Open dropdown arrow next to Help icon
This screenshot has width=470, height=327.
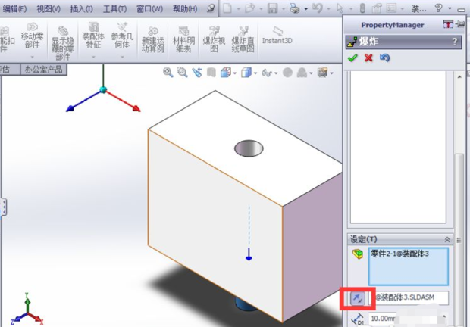point(450,8)
